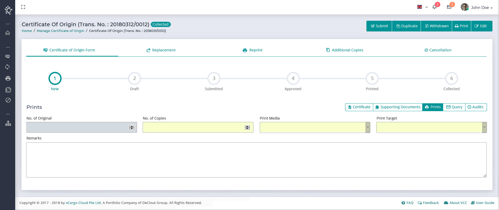
Task: Toggle fullscreen mode icon
Action: tap(23, 7)
